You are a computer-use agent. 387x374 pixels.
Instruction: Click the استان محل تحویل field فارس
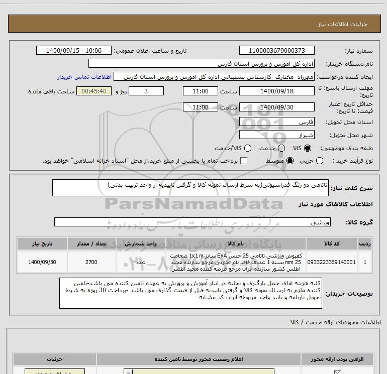click(276, 121)
